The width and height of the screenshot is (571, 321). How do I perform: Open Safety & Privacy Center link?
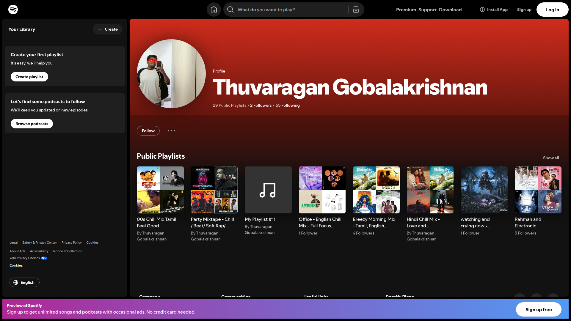click(40, 243)
